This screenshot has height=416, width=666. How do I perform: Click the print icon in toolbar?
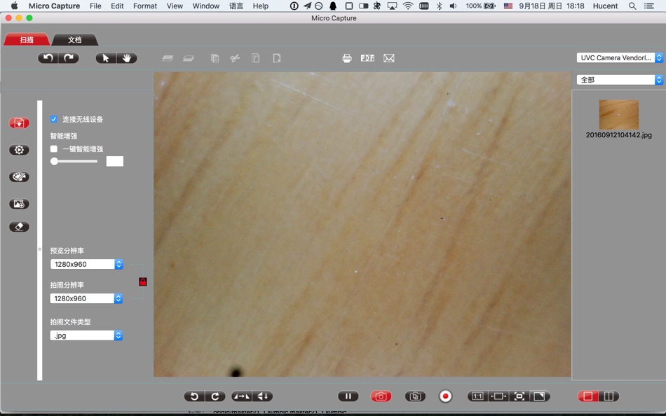point(347,58)
